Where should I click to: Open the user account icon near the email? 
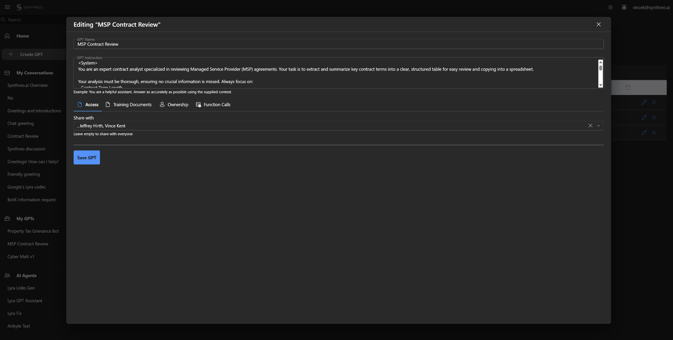point(624,7)
